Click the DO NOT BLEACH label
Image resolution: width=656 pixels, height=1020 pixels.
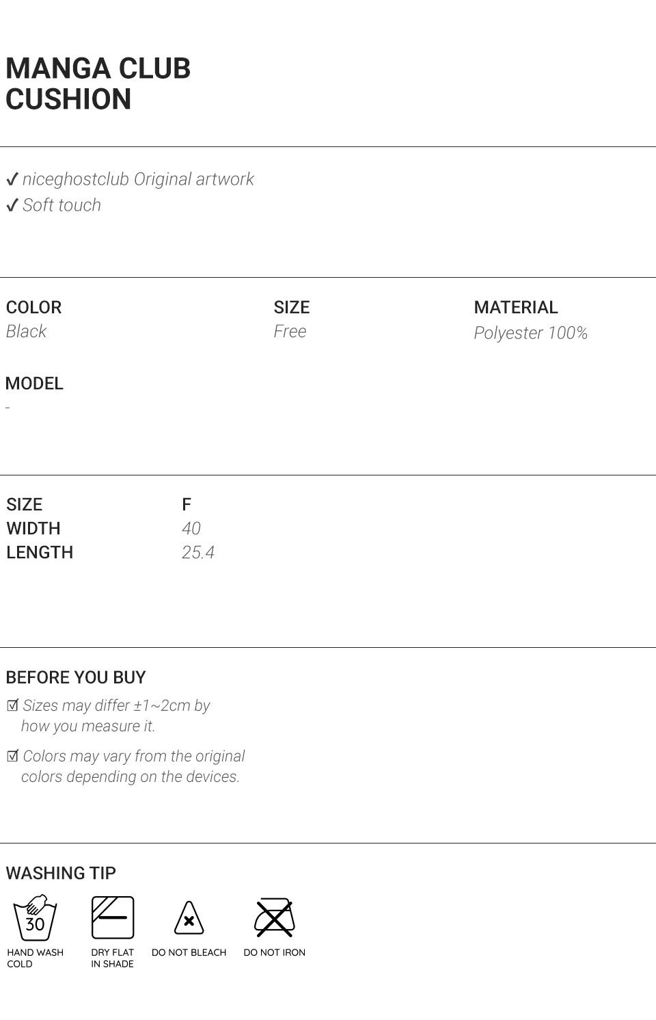click(x=189, y=952)
